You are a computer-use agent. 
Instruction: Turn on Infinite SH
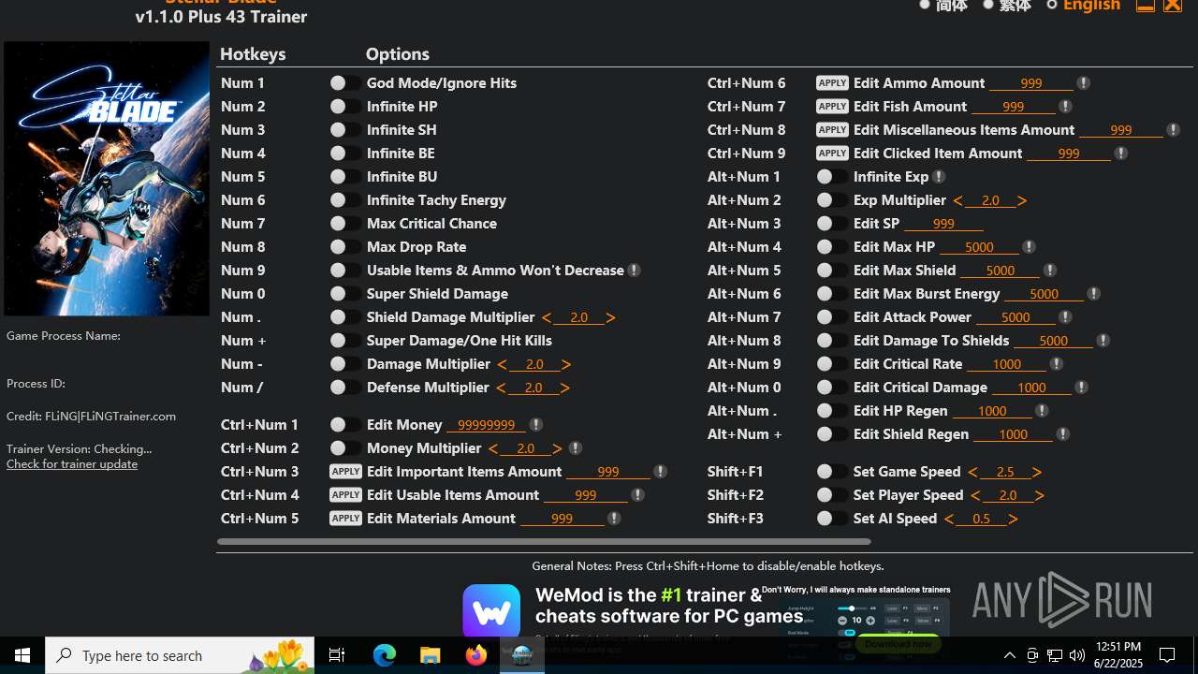(x=344, y=130)
